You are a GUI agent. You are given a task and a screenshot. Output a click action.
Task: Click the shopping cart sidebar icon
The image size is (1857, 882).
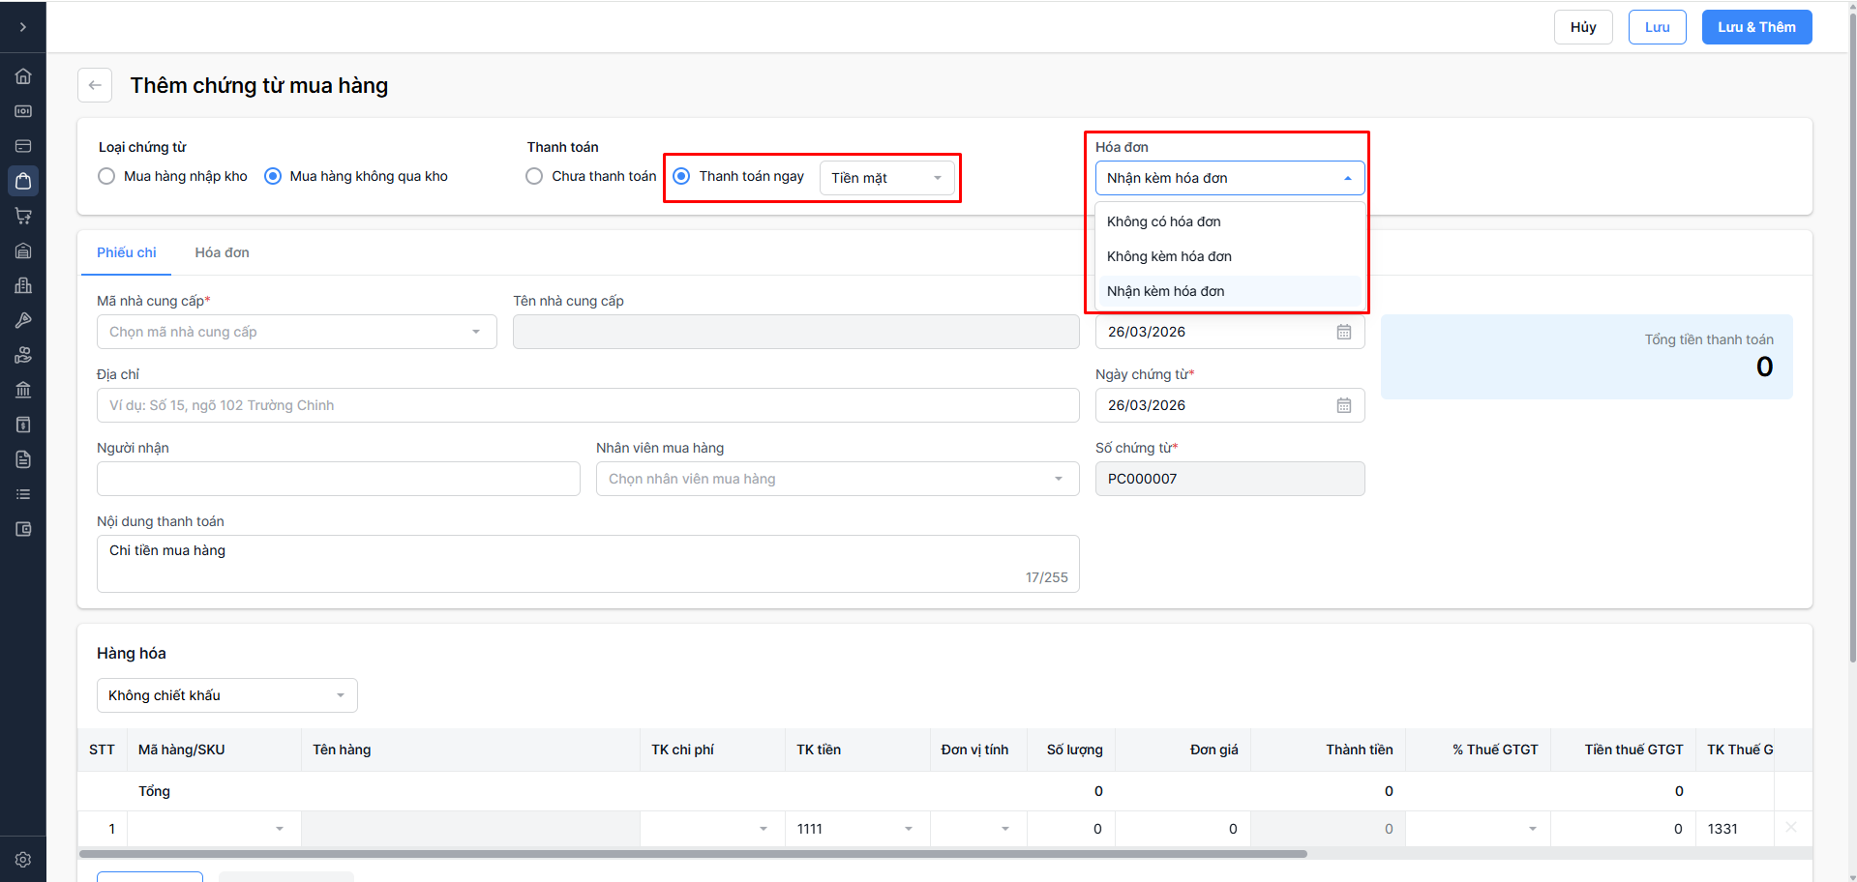pos(23,216)
